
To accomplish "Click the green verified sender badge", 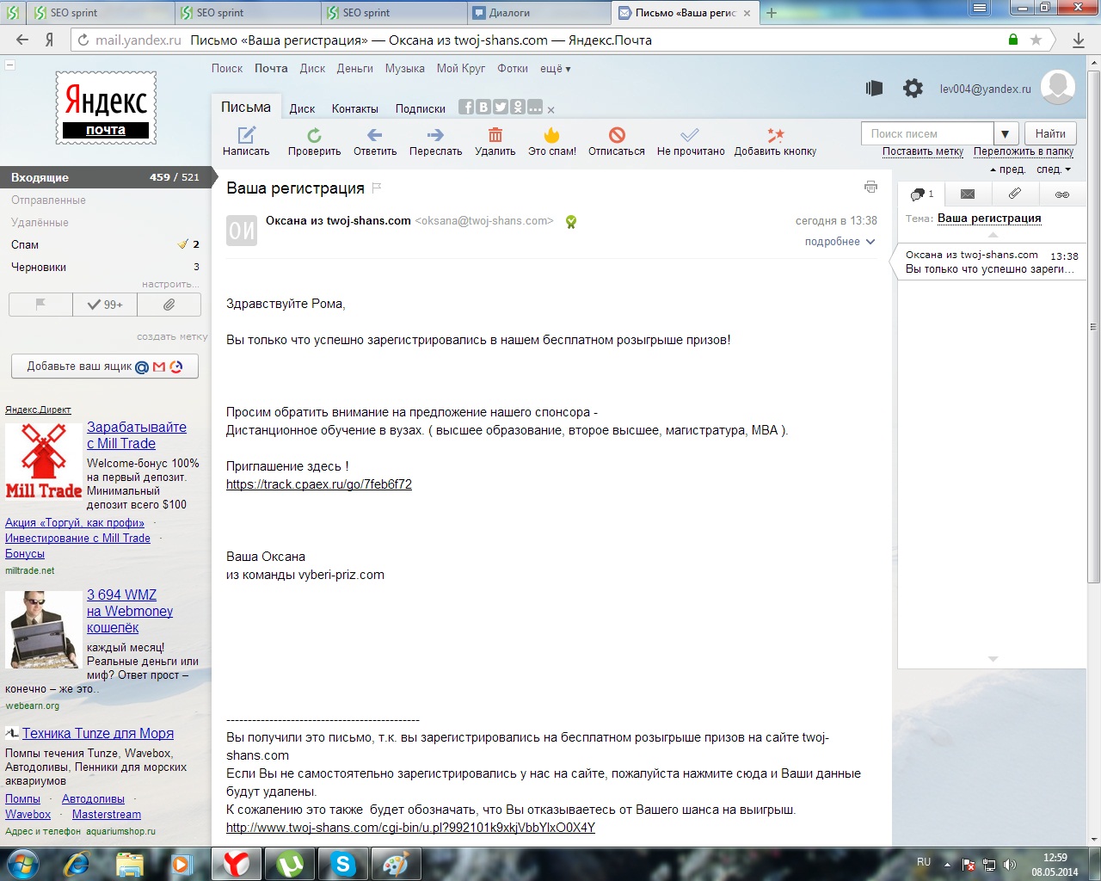I will pyautogui.click(x=570, y=222).
